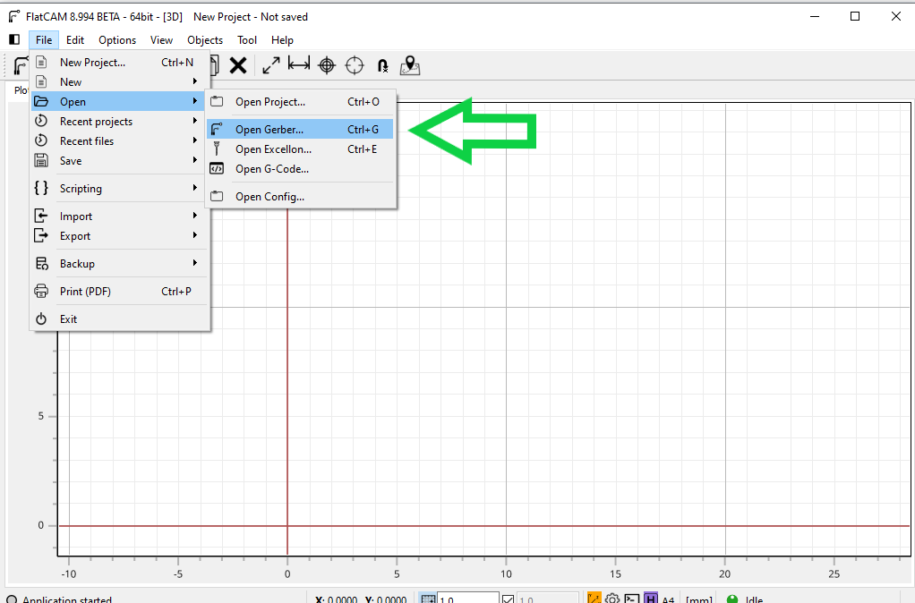
Task: Open the Options menu
Action: click(117, 39)
